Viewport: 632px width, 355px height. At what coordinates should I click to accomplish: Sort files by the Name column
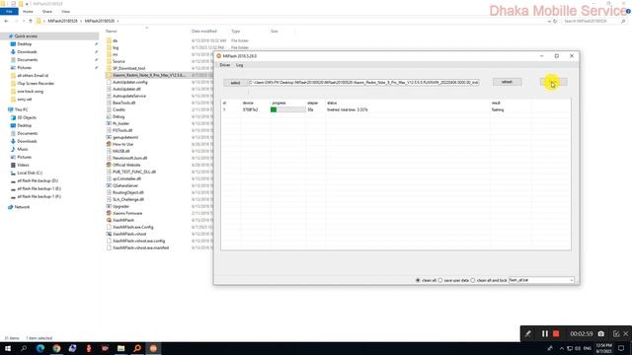coord(112,31)
